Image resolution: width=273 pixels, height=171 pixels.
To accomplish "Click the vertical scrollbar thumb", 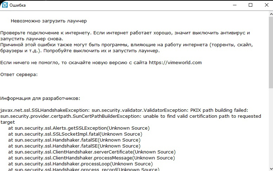I will coord(271,53).
